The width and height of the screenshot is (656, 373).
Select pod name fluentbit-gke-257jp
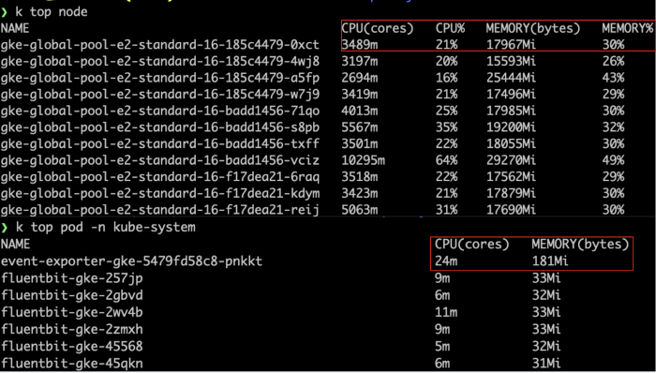[72, 278]
